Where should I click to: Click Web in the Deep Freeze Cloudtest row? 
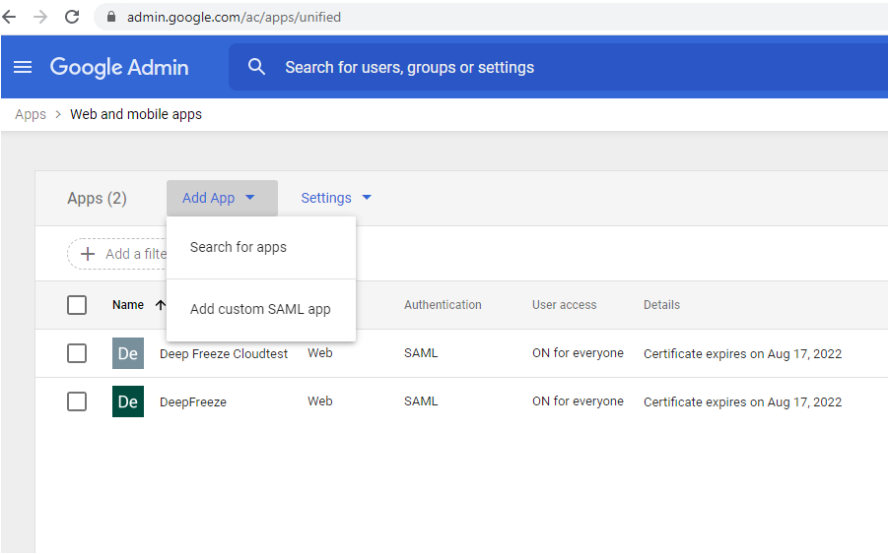pyautogui.click(x=319, y=353)
